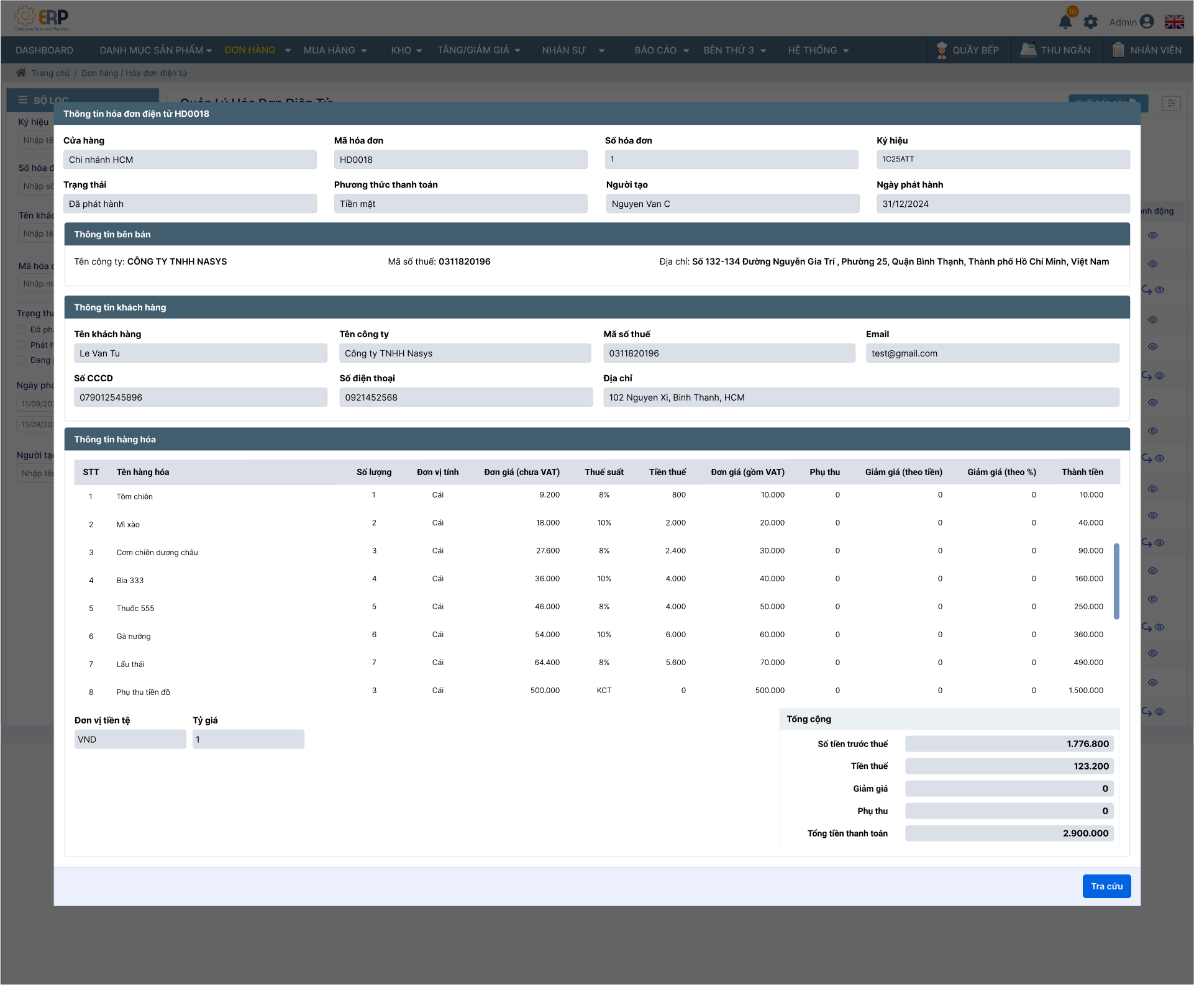Click the 'Tiền mặt' payment method field
This screenshot has height=985, width=1194.
pos(460,204)
